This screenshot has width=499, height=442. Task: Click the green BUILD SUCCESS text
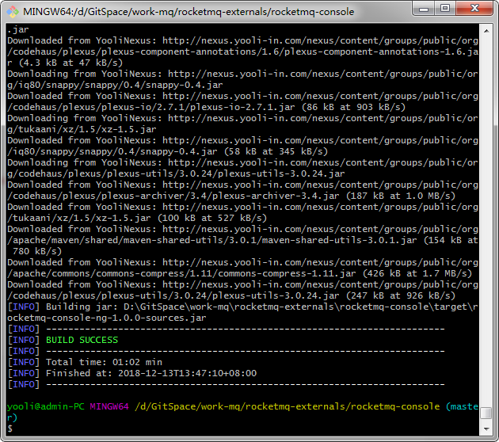point(82,340)
